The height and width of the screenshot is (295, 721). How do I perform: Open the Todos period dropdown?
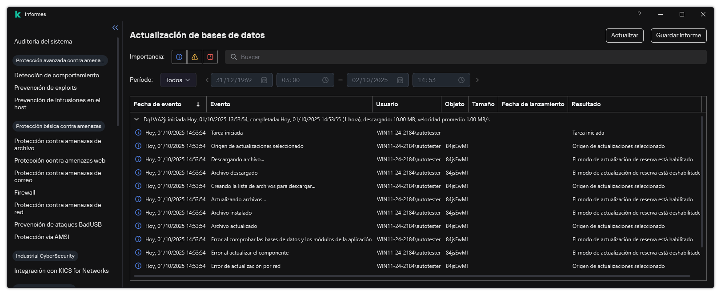(178, 80)
